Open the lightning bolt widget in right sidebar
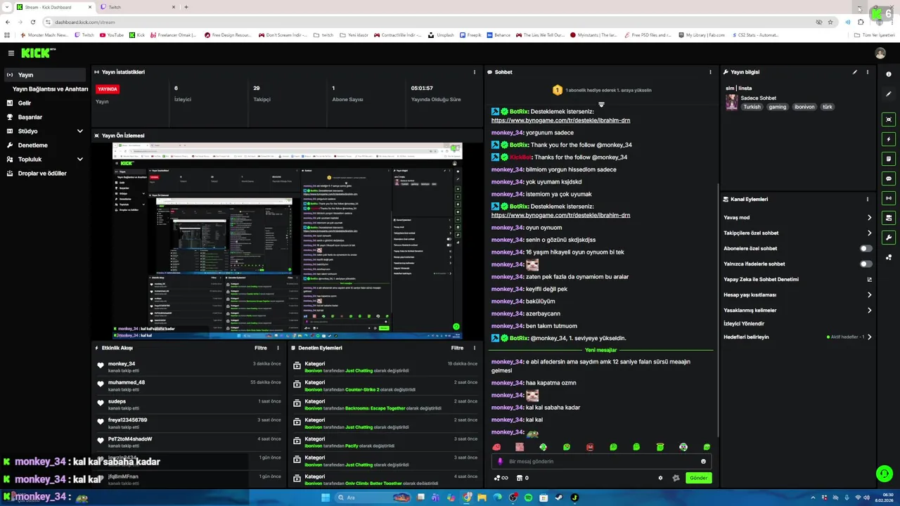900x506 pixels. coord(889,139)
